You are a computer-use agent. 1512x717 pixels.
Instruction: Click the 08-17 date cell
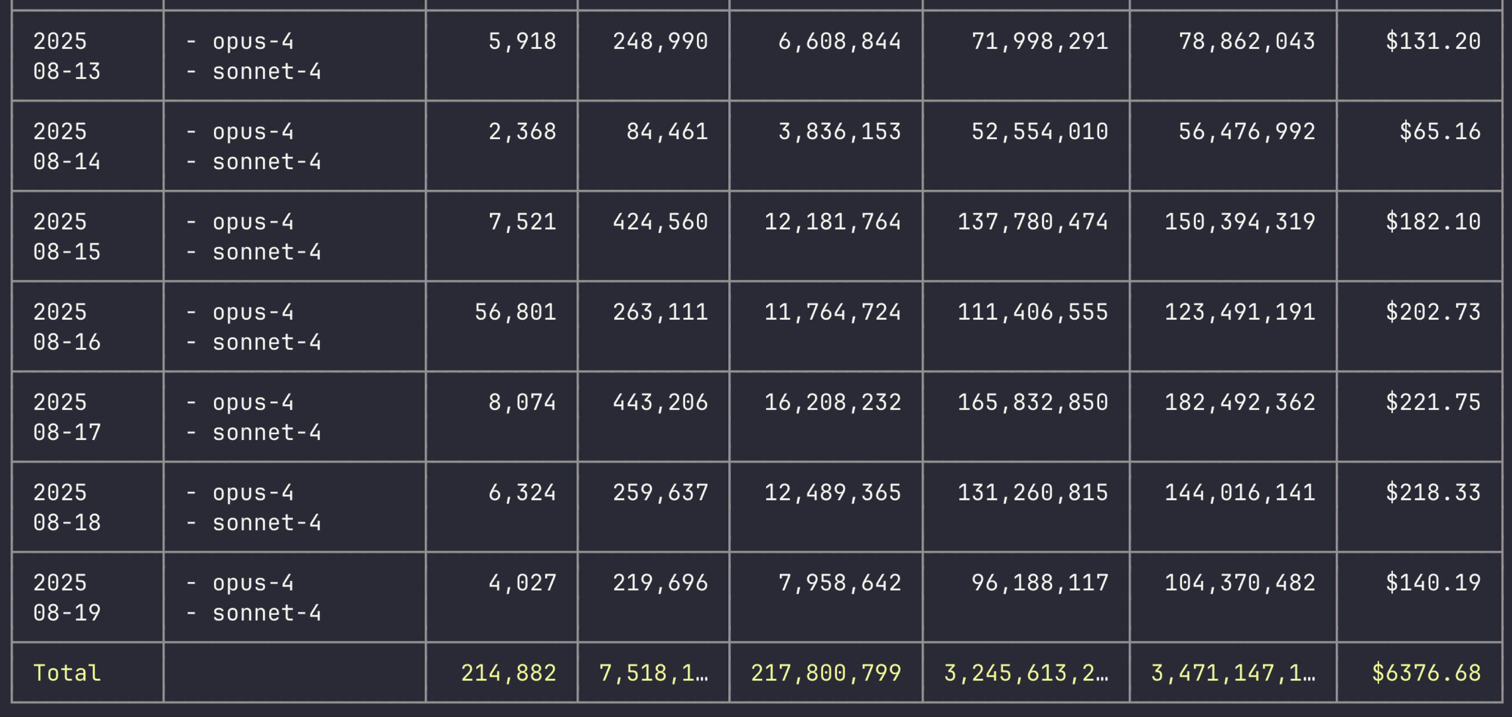[67, 418]
